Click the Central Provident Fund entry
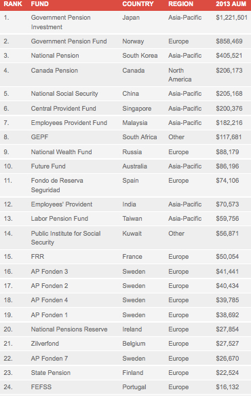The width and height of the screenshot is (251, 396). coord(64,109)
